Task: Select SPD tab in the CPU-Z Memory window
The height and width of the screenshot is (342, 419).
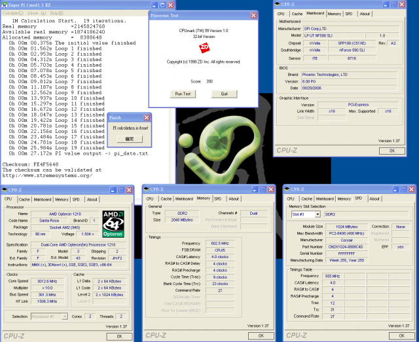Action: click(218, 199)
